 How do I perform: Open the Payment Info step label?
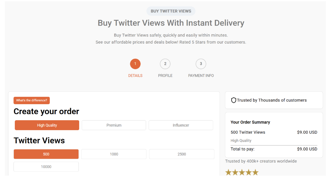(201, 76)
